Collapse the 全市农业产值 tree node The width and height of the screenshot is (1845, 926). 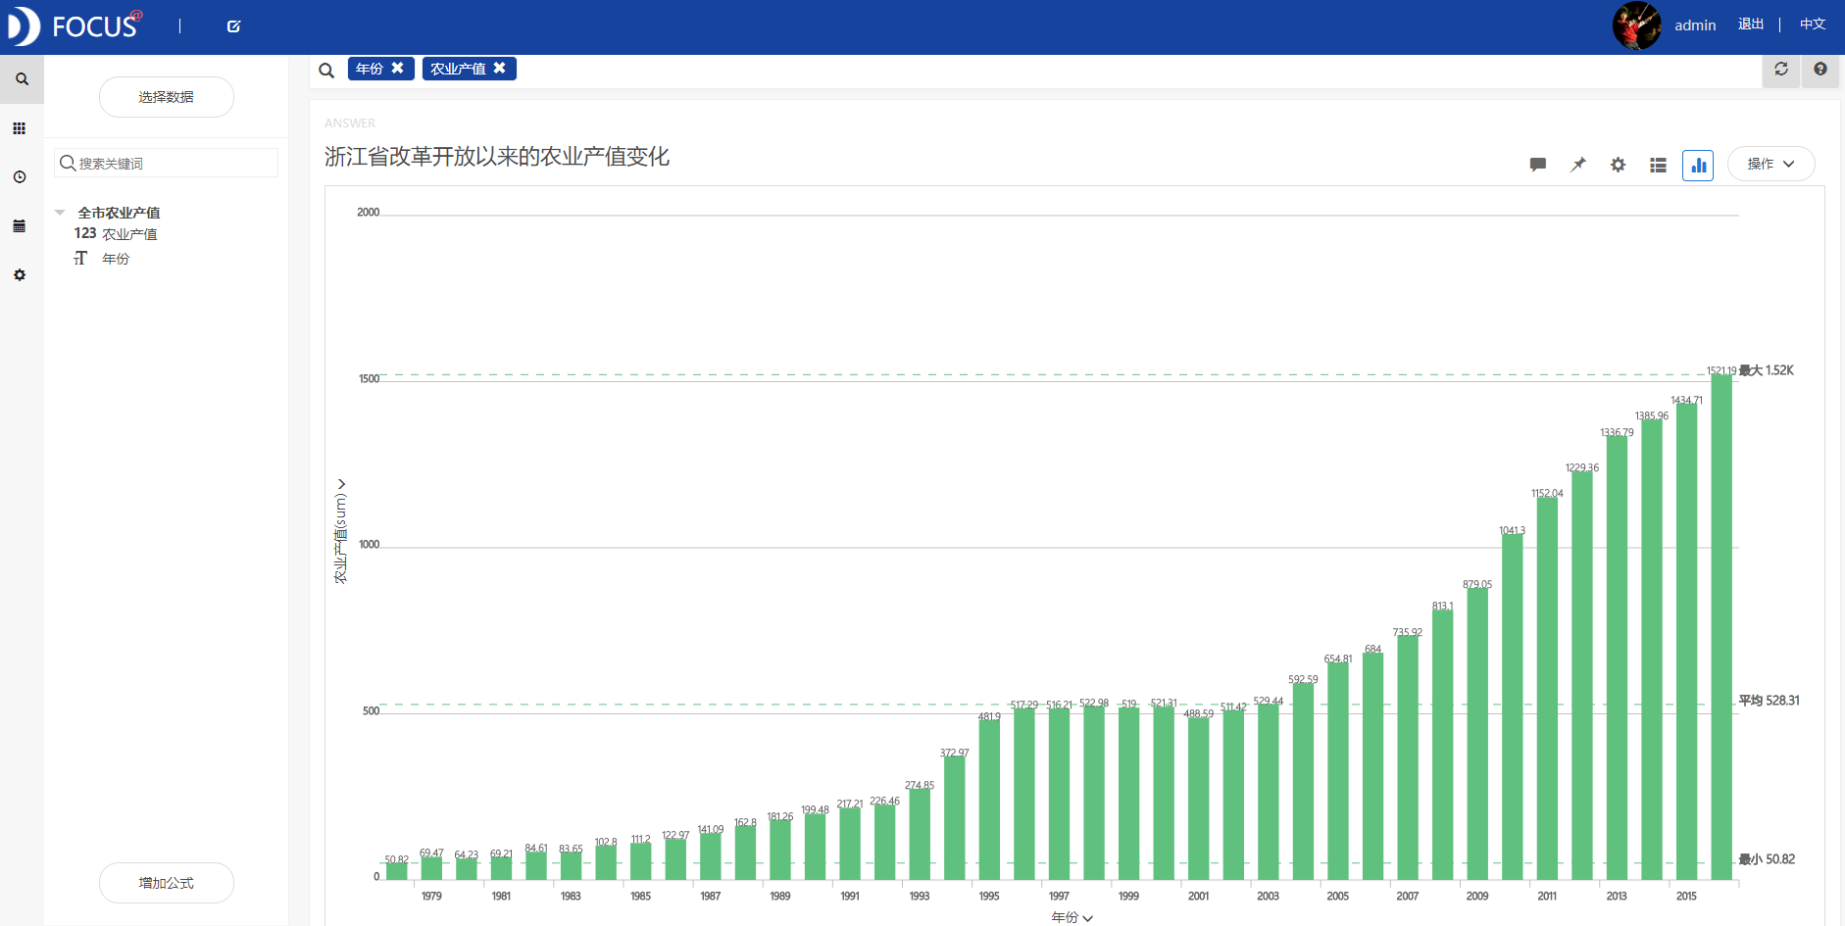click(x=60, y=212)
